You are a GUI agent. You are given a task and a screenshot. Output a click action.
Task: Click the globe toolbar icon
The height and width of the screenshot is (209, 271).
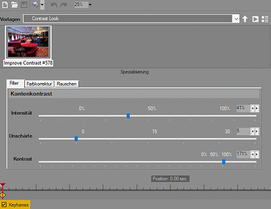[35, 5]
